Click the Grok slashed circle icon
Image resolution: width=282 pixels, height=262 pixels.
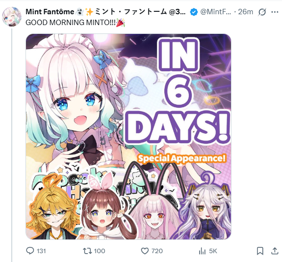point(262,12)
